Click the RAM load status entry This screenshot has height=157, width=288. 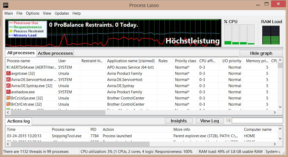pyautogui.click(x=231, y=152)
